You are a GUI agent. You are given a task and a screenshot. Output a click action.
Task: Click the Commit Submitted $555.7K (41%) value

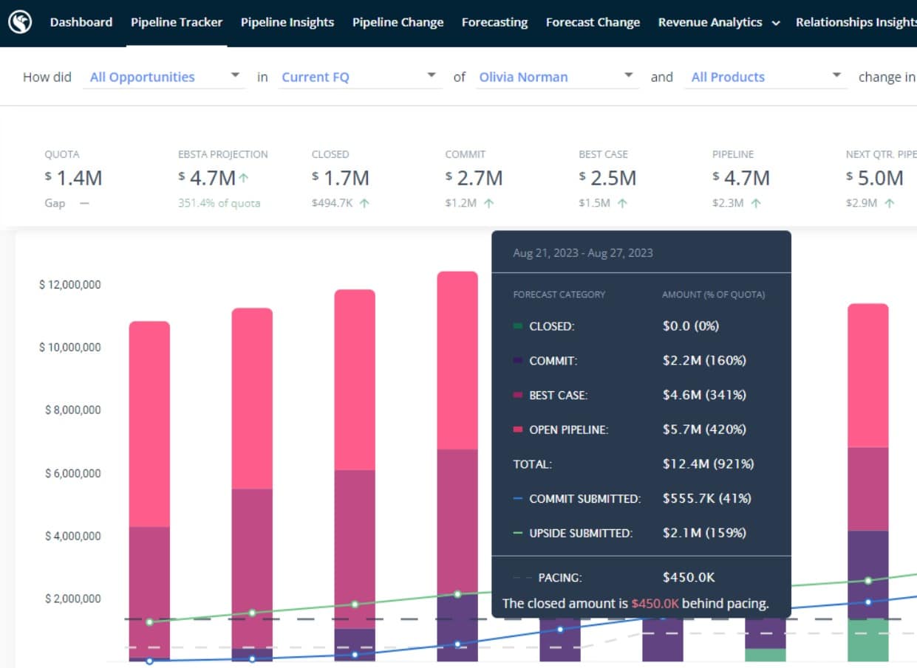point(707,499)
